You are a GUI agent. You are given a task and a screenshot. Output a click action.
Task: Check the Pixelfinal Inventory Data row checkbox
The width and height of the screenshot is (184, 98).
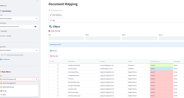(58, 69)
